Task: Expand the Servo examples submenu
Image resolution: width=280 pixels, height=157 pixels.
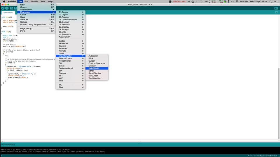Action: point(71,66)
